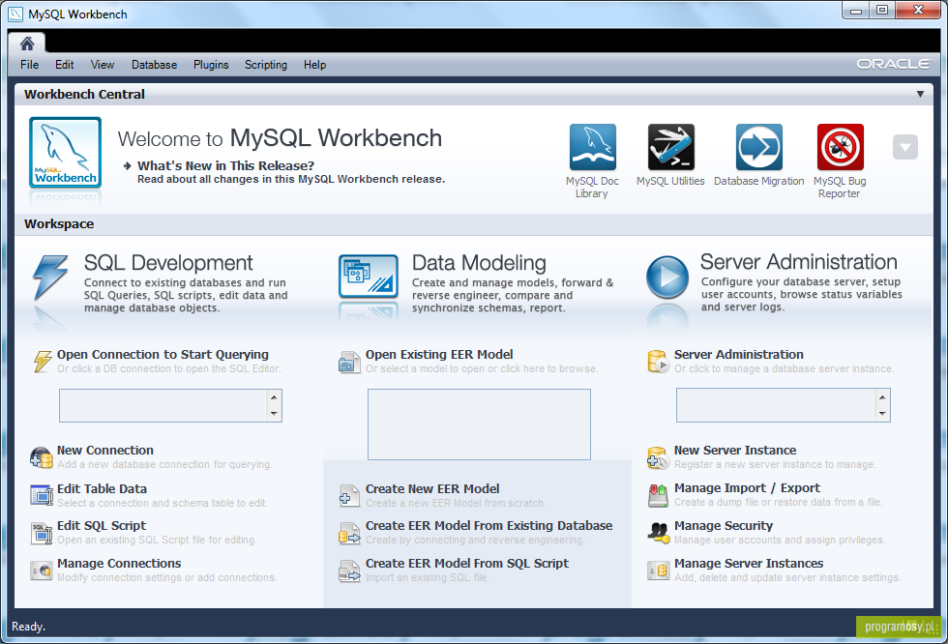Click inside the empty EER models list box

click(479, 424)
